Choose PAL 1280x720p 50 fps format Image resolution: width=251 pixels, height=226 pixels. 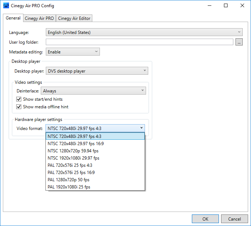tap(95, 179)
